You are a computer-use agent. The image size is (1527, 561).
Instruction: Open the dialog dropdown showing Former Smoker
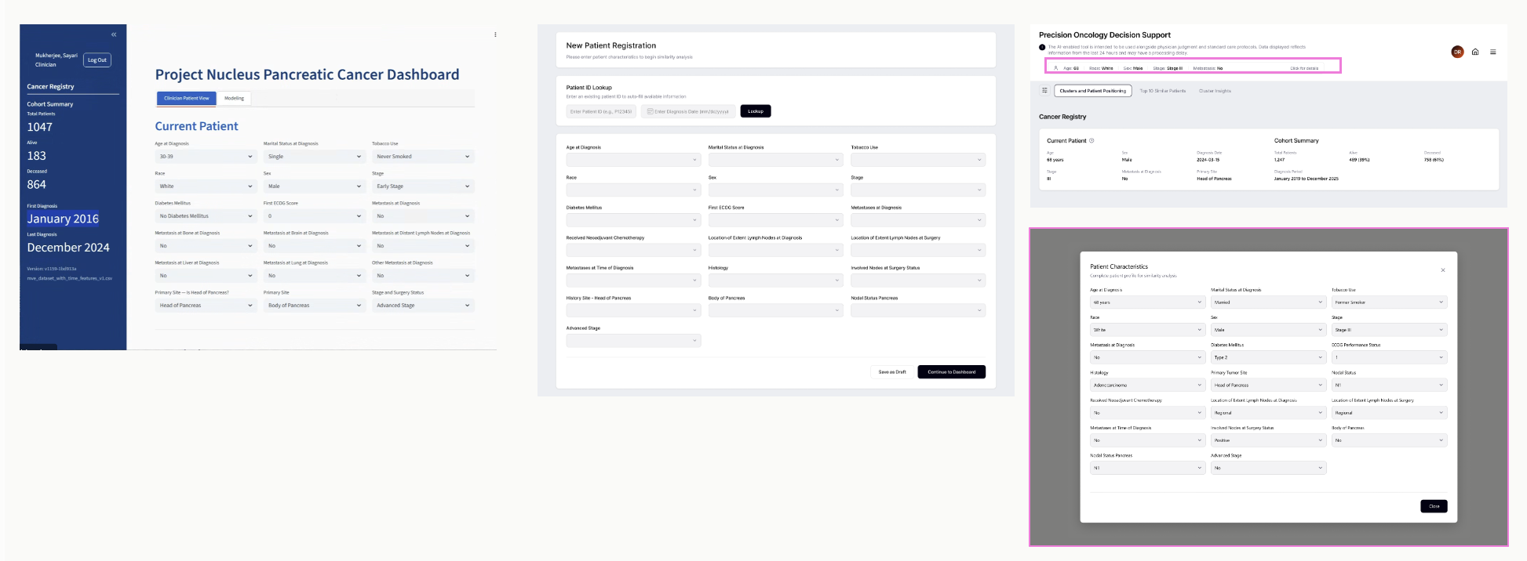(1389, 302)
